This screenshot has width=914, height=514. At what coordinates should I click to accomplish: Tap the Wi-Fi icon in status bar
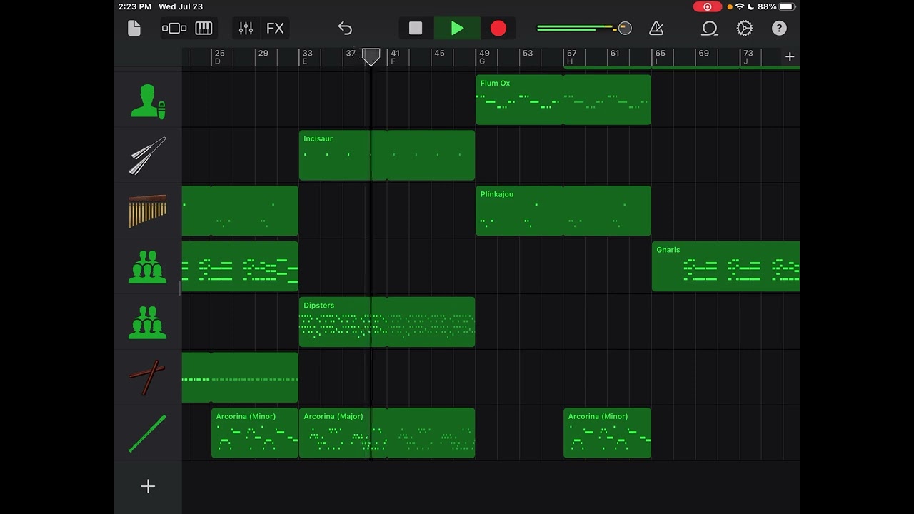pyautogui.click(x=740, y=6)
